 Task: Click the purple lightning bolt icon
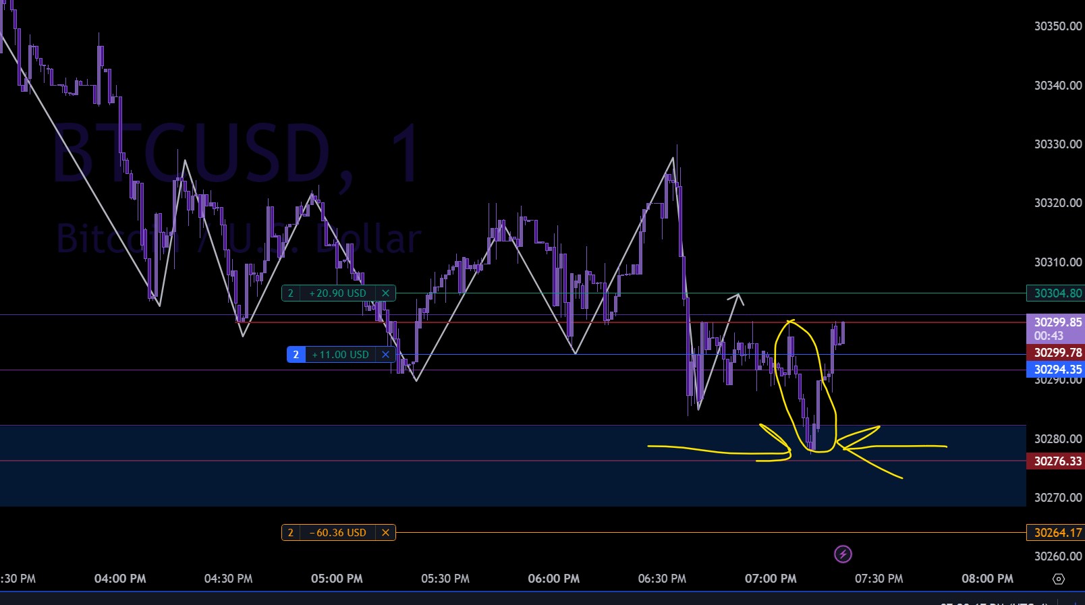843,554
